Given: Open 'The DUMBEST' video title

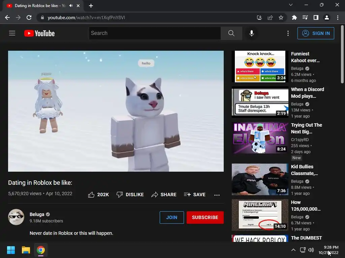Looking at the screenshot, I should (306, 238).
